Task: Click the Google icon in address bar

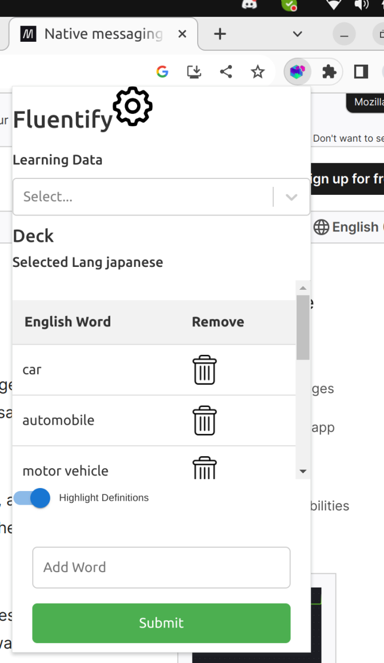Action: (x=162, y=71)
